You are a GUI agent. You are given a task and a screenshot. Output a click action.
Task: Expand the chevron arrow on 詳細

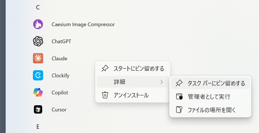162,82
